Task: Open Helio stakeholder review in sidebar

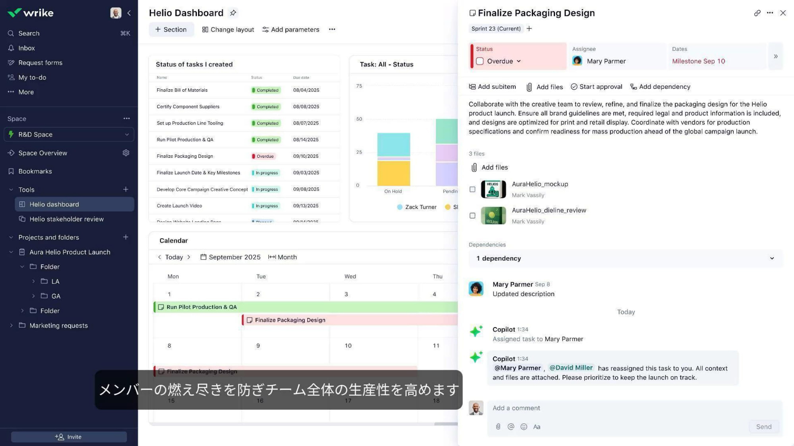Action: tap(67, 219)
